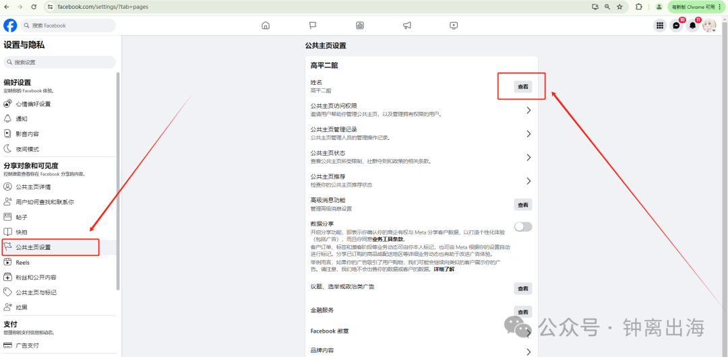Click the browser back arrow
728x357 pixels.
(7, 7)
